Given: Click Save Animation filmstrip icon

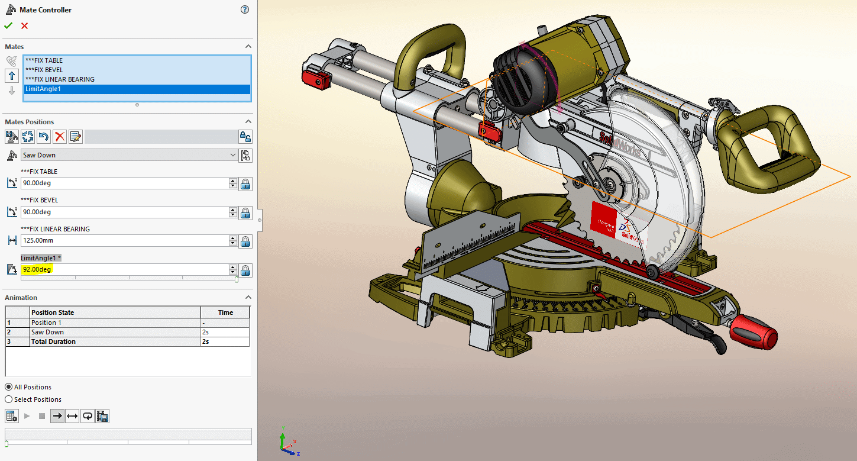Looking at the screenshot, I should pos(103,416).
